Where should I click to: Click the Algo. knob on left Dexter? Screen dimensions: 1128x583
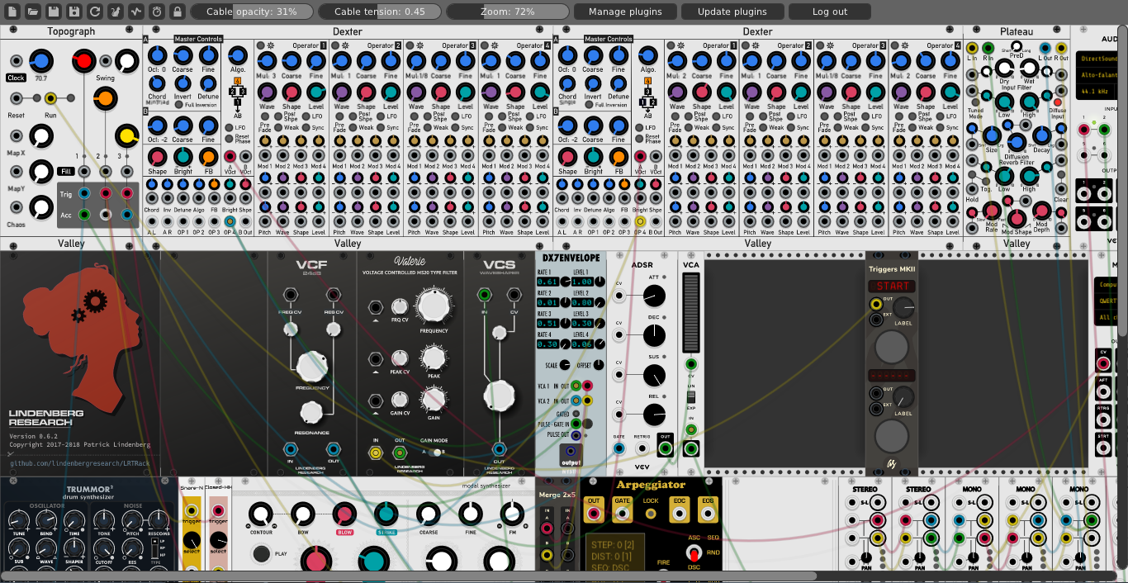click(238, 55)
